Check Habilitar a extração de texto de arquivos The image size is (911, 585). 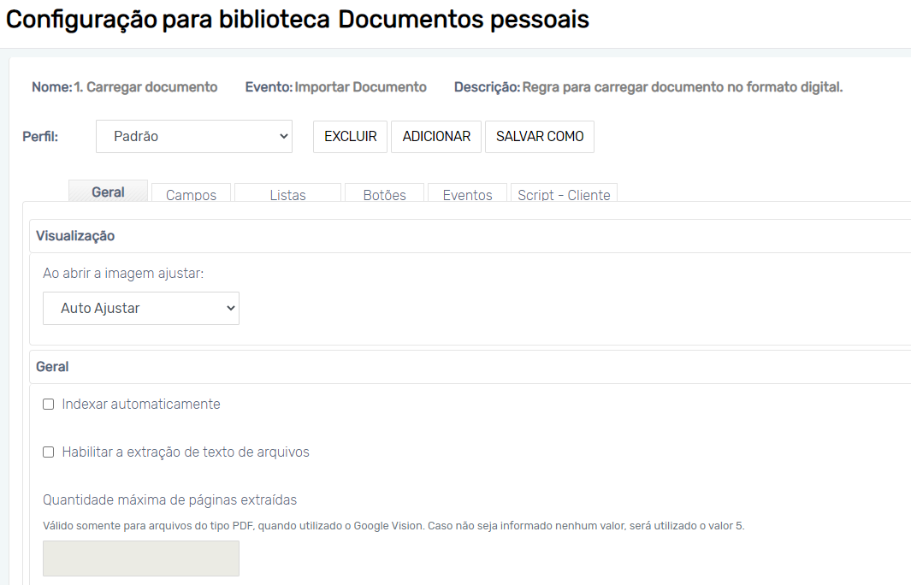click(49, 452)
